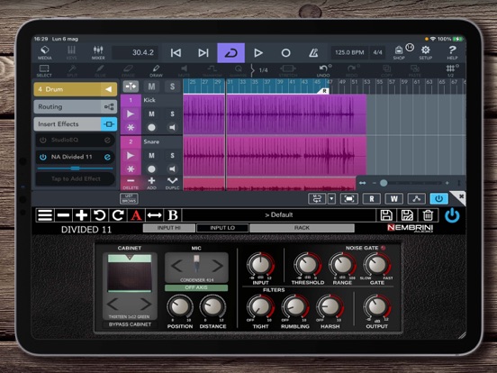Freeze the Kick track snowflake
Viewport: 497px width, 373px height.
pyautogui.click(x=131, y=128)
